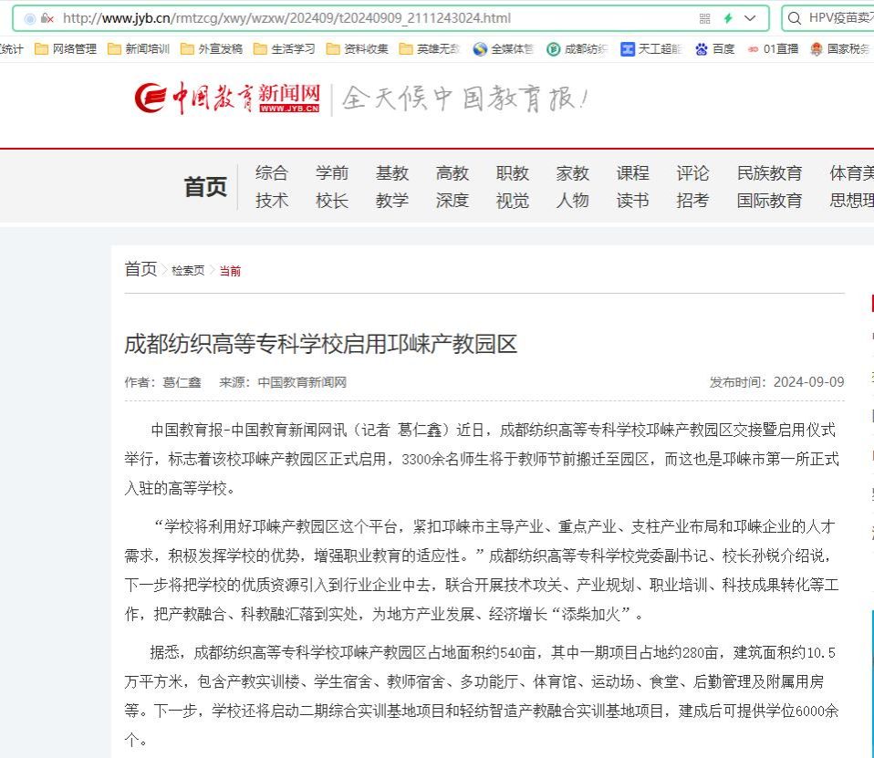874x758 pixels.
Task: Go to the 首页 main navigation item
Action: tap(205, 187)
